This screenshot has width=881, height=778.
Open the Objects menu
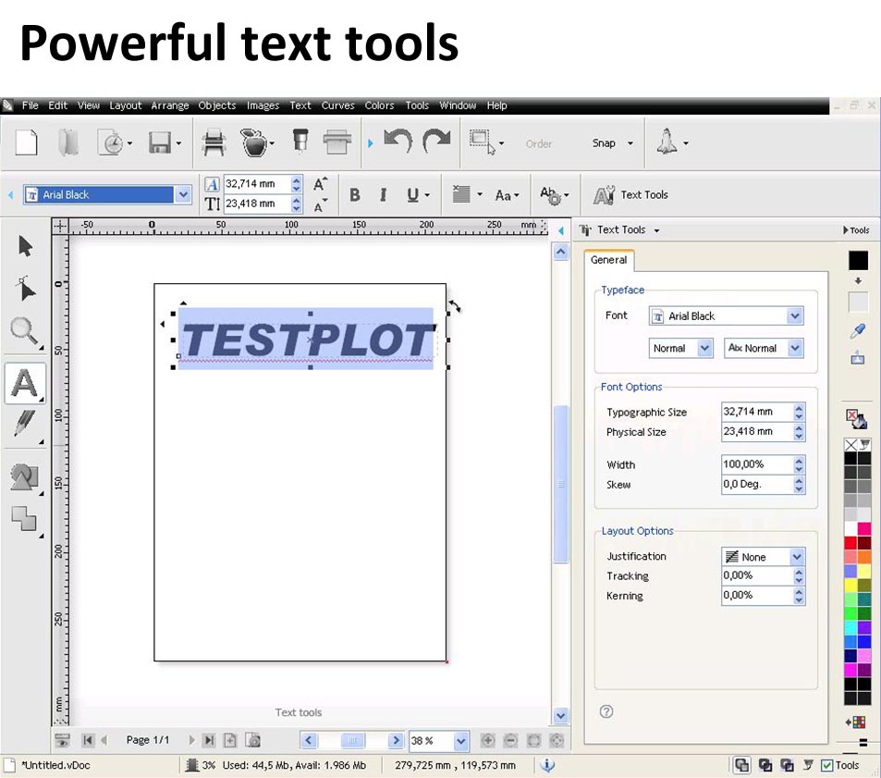pyautogui.click(x=217, y=105)
